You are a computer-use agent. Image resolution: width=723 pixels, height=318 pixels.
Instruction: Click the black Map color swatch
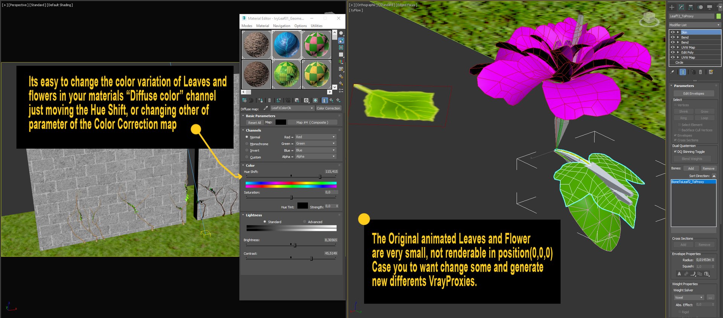[x=281, y=122]
